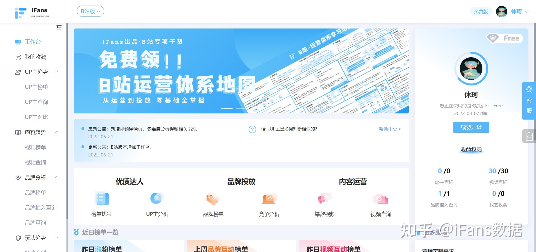This screenshot has height=252, width=536.
Task: Select UP主对比 menu item
Action: (x=36, y=117)
